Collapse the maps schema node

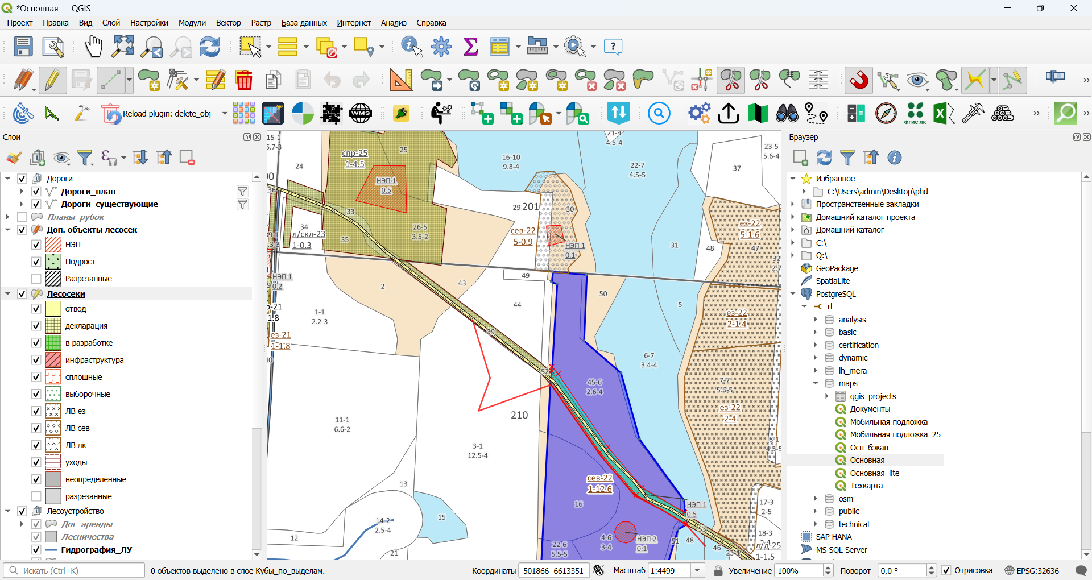(816, 383)
